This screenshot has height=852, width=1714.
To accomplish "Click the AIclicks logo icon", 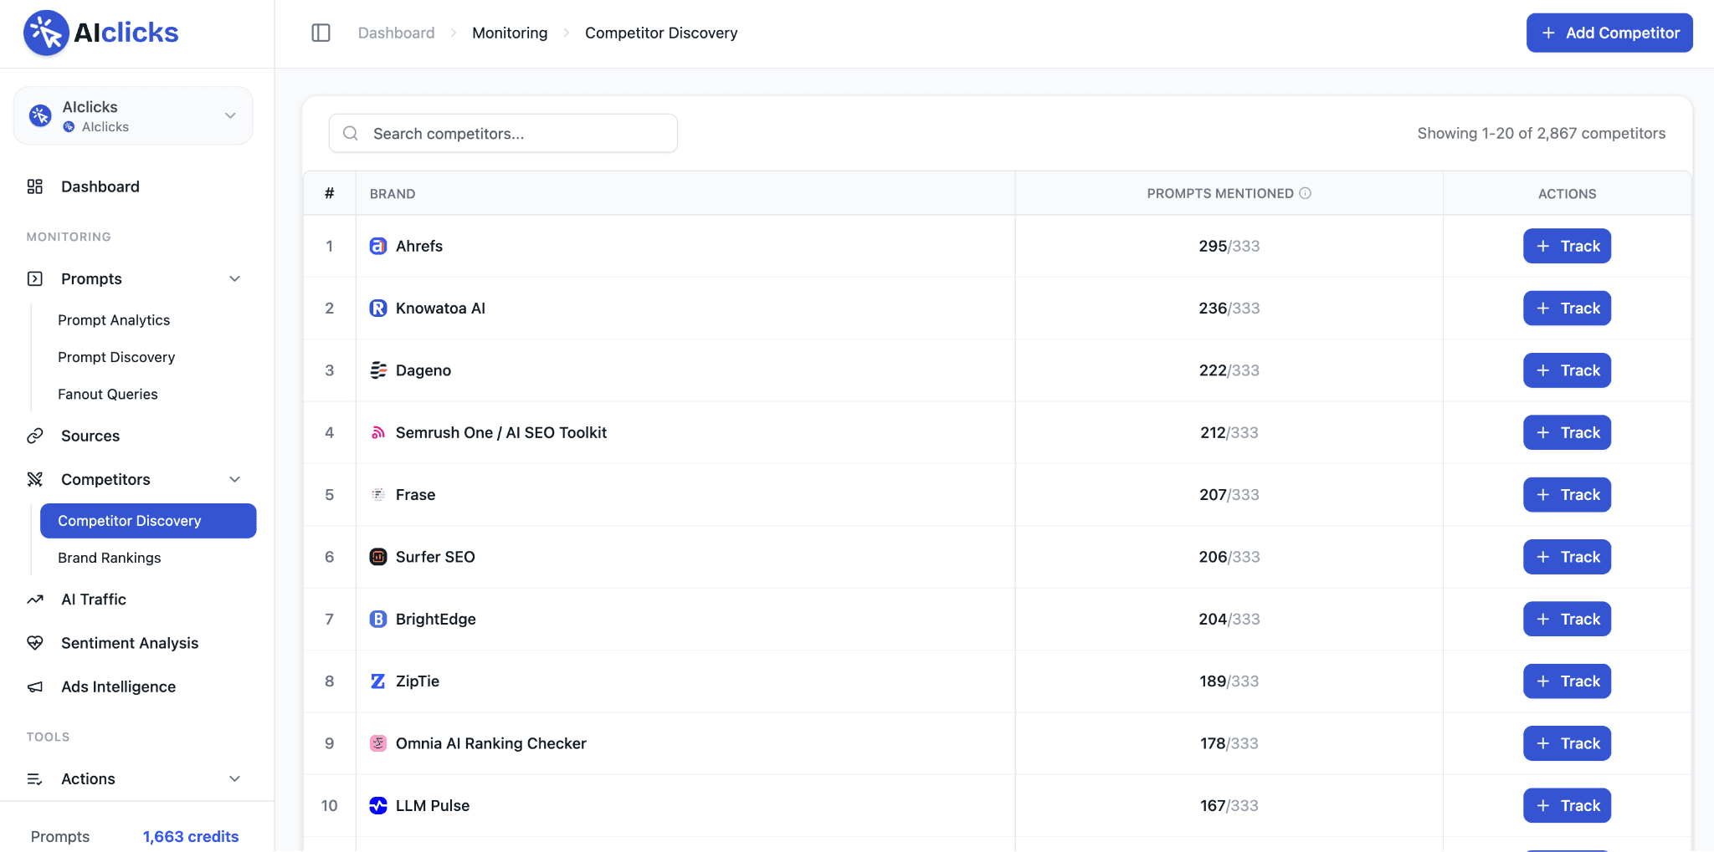I will (x=46, y=33).
